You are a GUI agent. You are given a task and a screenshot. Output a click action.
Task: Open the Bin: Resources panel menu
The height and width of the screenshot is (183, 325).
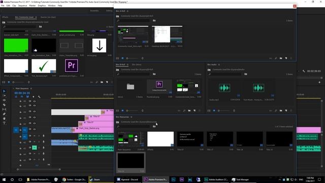tap(131, 117)
